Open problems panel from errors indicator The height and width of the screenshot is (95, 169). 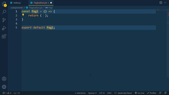(x=7, y=93)
